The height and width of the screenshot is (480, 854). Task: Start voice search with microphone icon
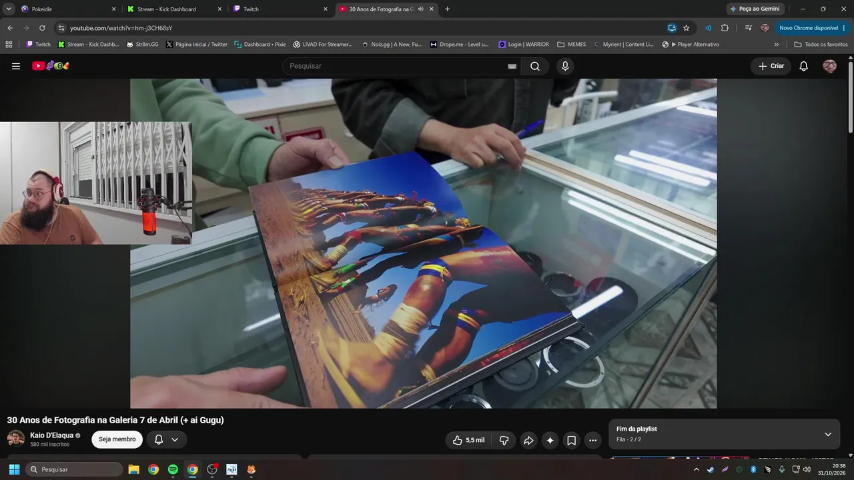point(565,66)
